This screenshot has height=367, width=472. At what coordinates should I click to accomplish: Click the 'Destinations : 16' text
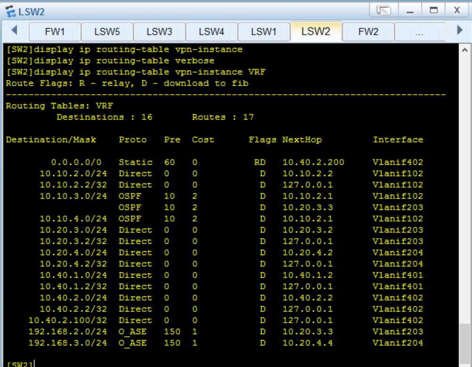104,117
